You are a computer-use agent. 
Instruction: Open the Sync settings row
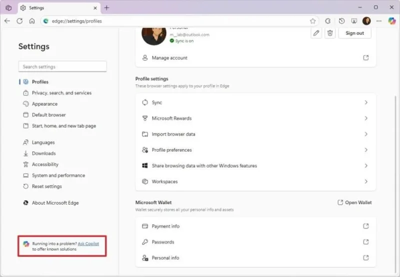pyautogui.click(x=255, y=102)
